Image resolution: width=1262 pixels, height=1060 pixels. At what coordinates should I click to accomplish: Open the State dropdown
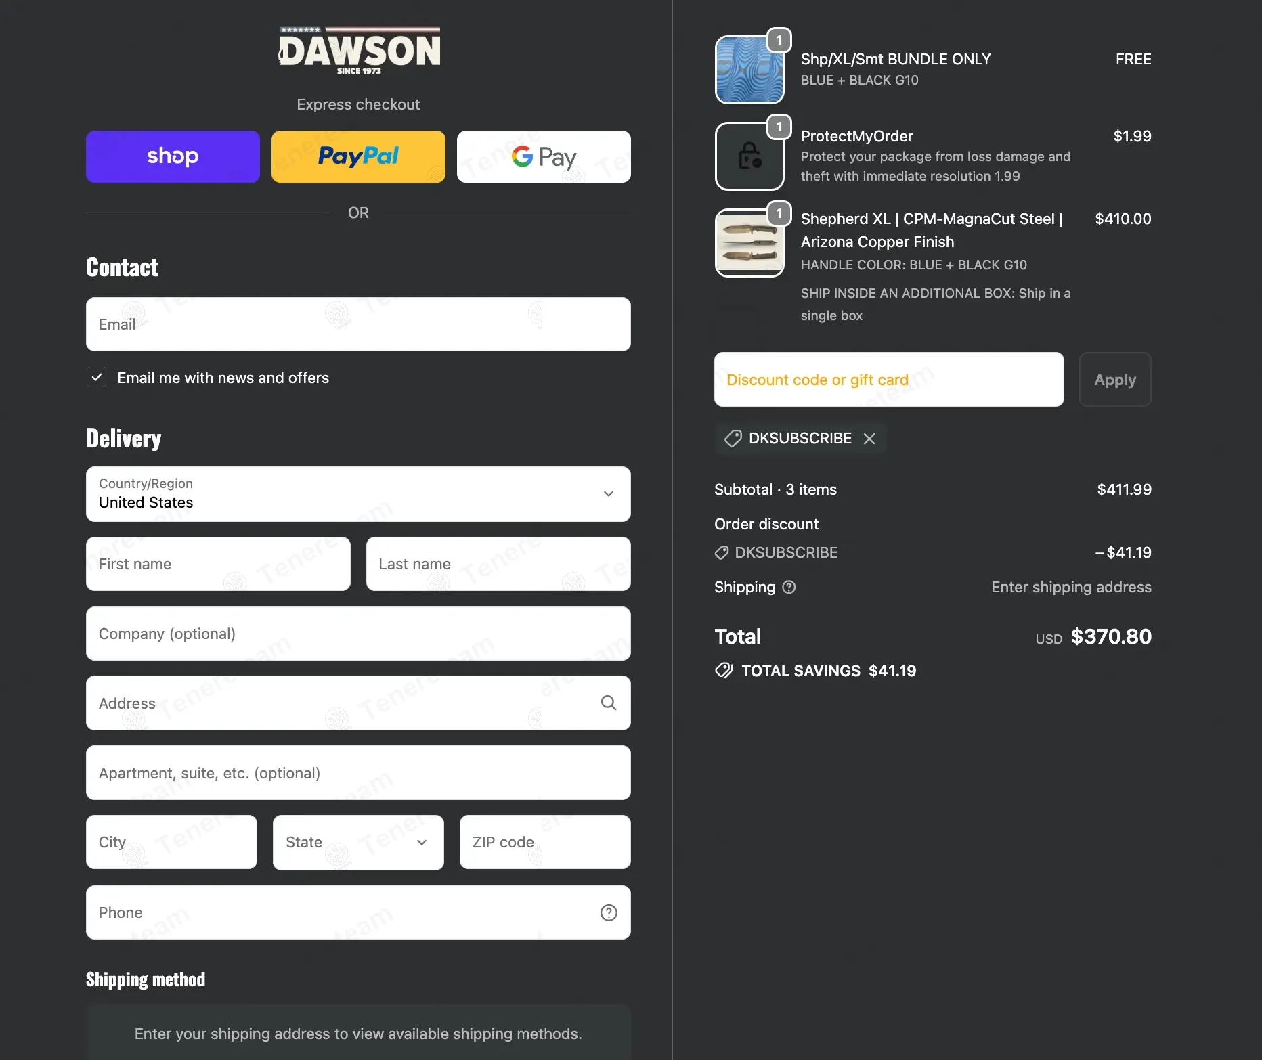pyautogui.click(x=358, y=843)
